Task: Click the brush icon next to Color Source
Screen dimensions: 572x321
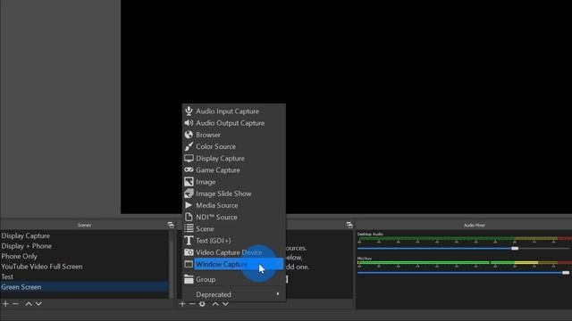Action: (189, 146)
